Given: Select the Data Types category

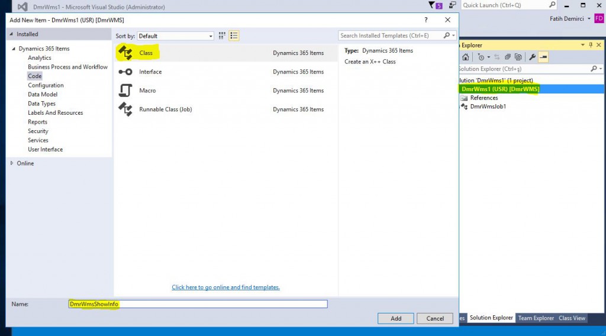Looking at the screenshot, I should 42,104.
